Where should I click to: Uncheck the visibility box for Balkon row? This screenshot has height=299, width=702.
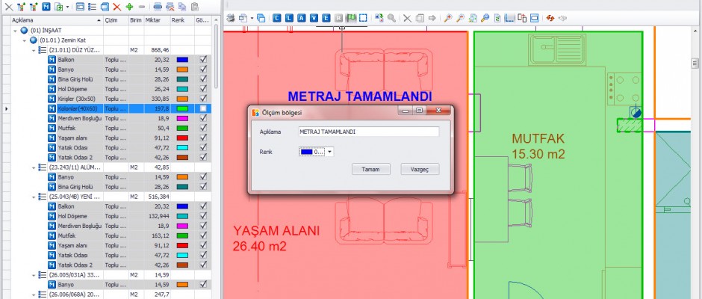[x=203, y=59]
